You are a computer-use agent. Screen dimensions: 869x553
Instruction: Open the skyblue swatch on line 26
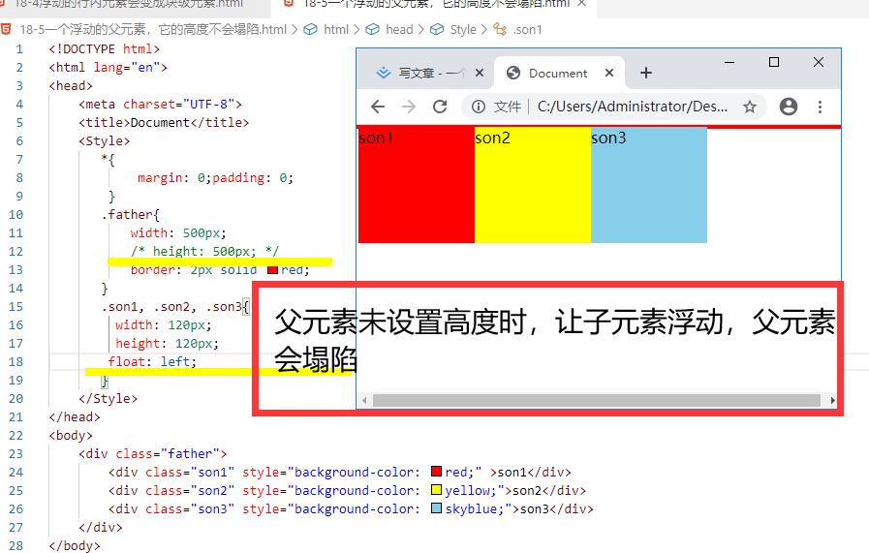(x=436, y=508)
